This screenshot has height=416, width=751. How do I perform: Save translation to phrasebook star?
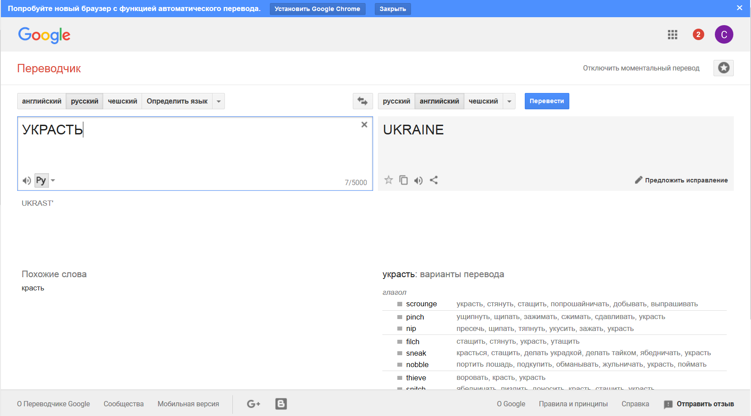389,180
